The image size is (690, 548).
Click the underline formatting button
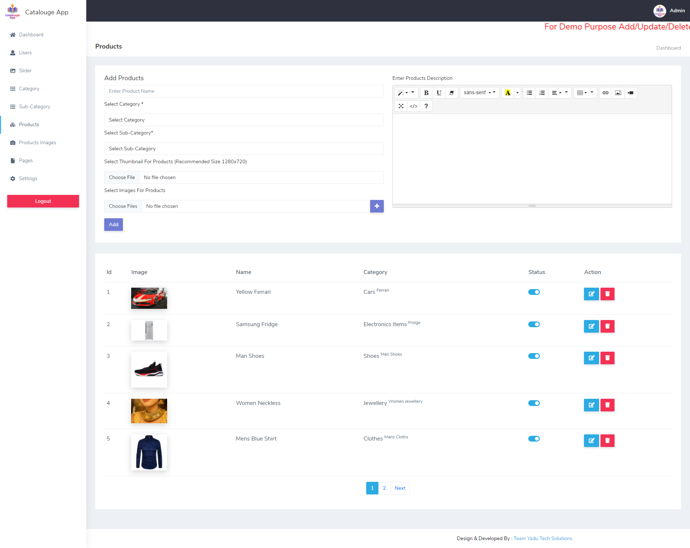(439, 93)
